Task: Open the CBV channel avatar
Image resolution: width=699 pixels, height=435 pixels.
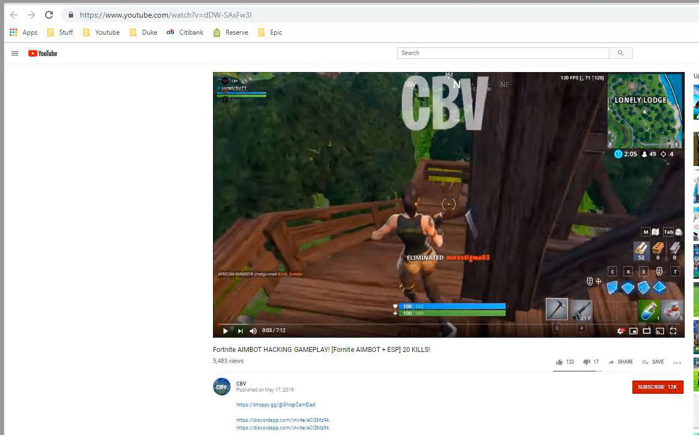Action: (222, 387)
